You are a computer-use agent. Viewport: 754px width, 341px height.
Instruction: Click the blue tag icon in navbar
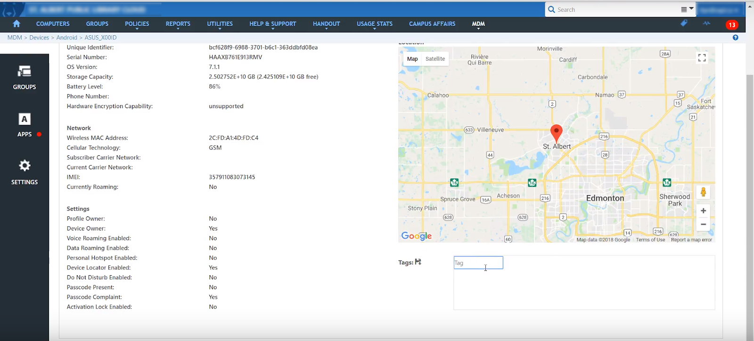tap(684, 23)
